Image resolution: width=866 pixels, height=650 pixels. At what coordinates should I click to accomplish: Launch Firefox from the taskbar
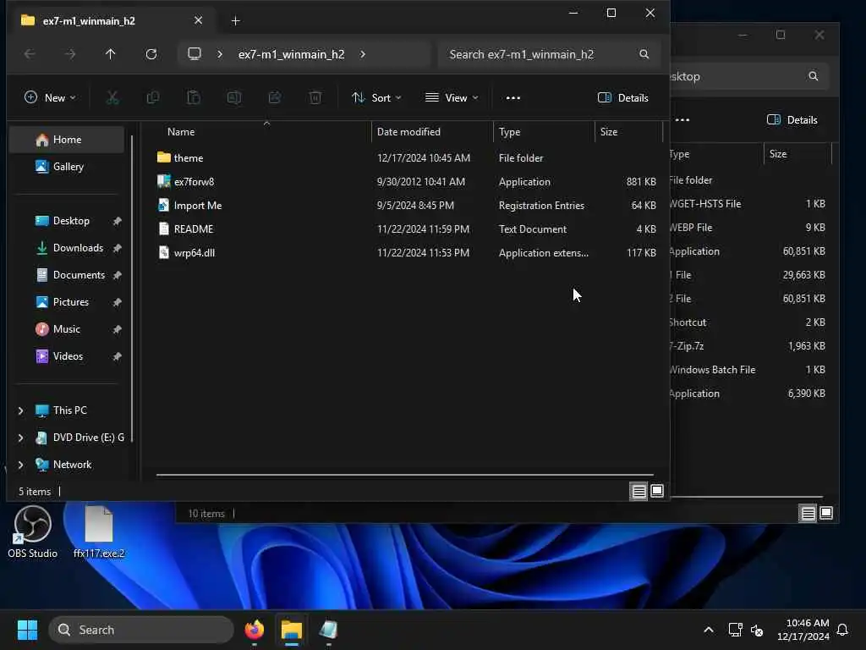pos(255,630)
